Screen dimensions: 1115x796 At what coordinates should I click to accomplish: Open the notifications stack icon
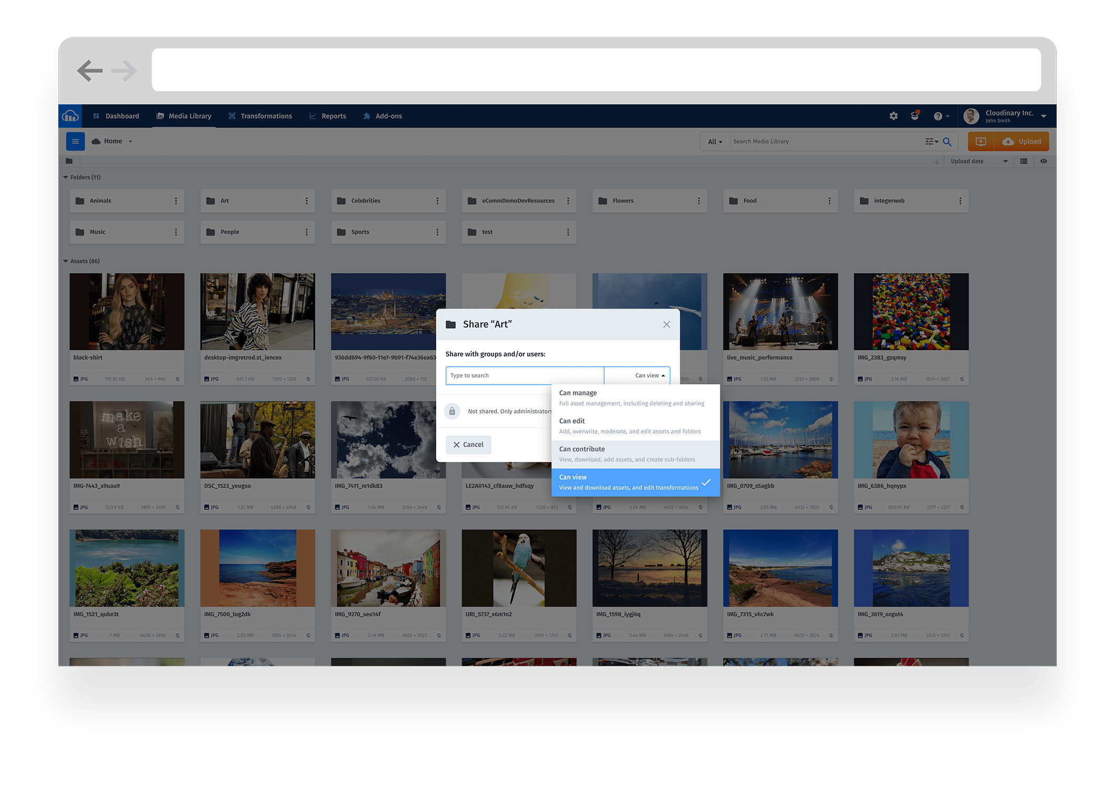point(915,116)
